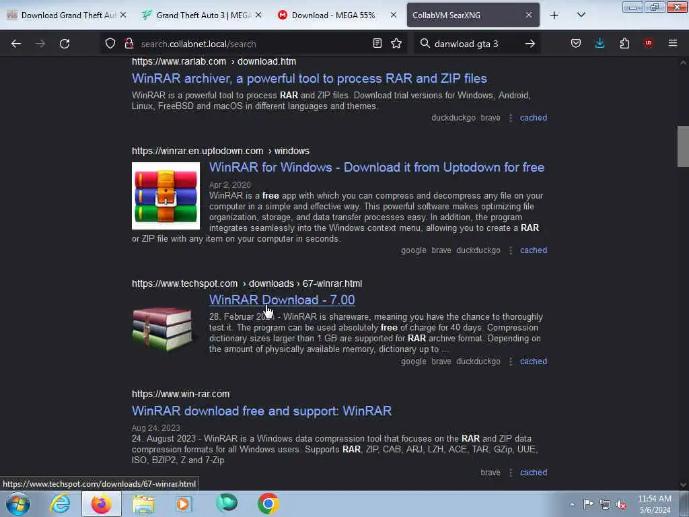
Task: Open tracking protection shield icon
Action: coord(110,44)
